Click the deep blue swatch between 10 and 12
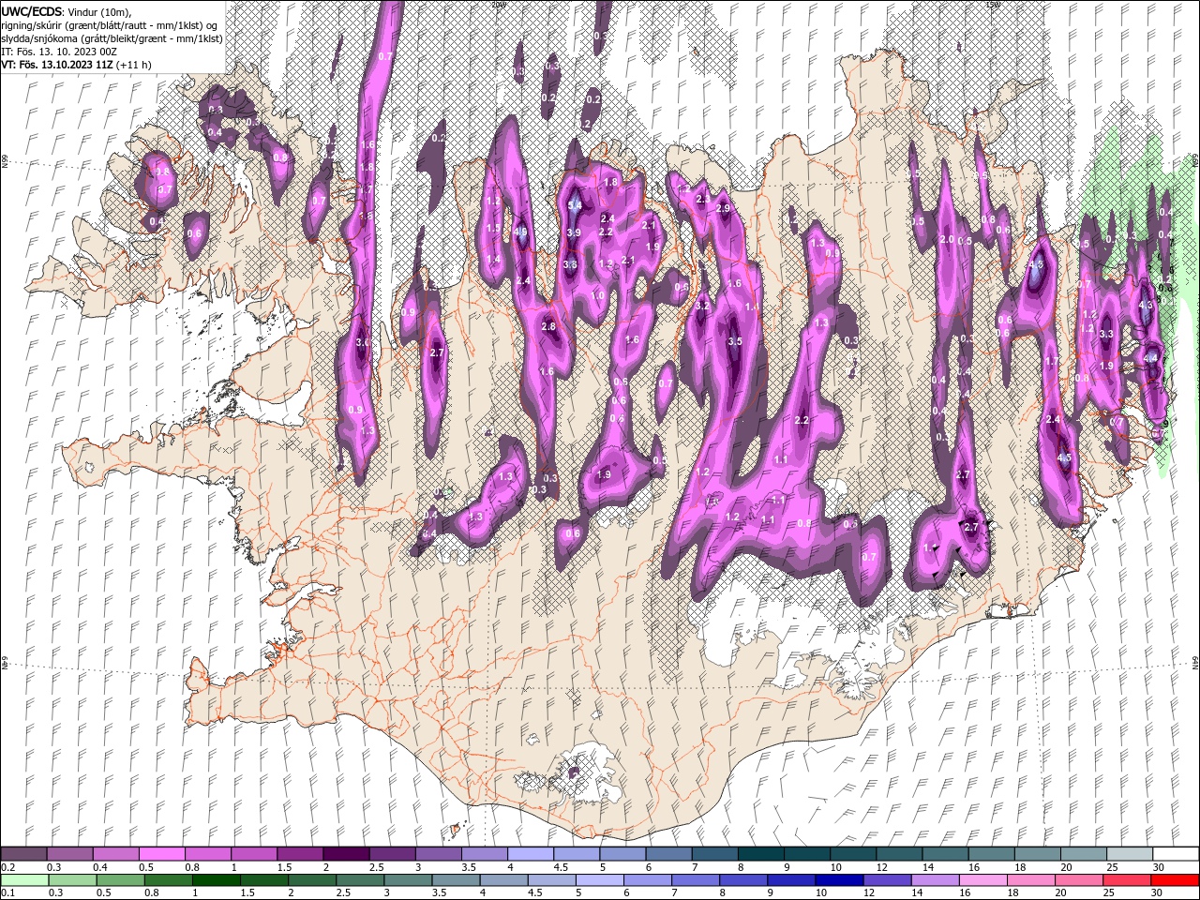Viewport: 1200px width, 900px height. pyautogui.click(x=839, y=880)
